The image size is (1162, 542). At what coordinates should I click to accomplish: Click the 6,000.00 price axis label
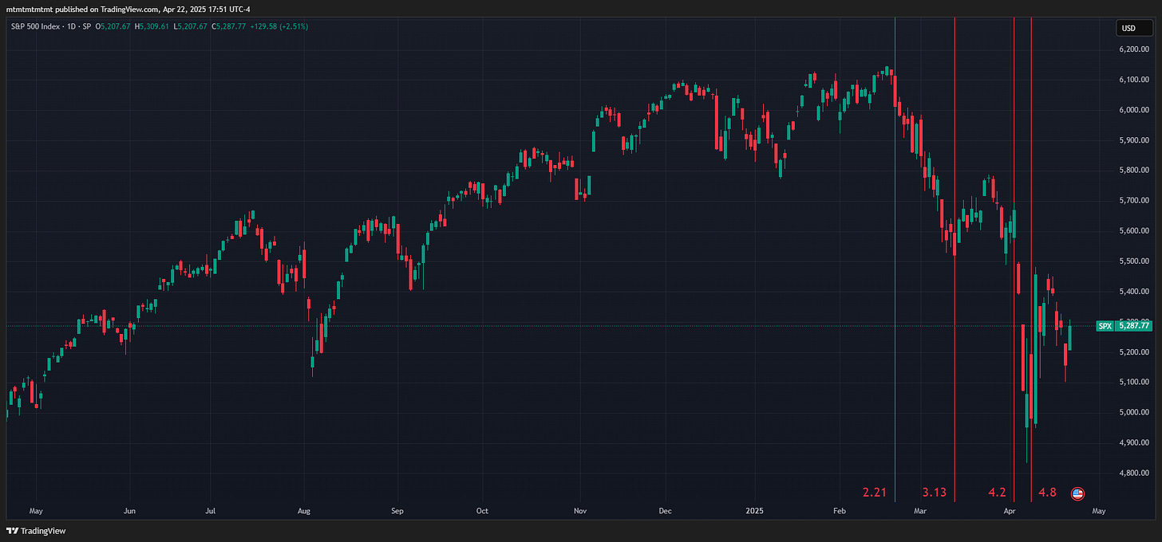(x=1134, y=110)
